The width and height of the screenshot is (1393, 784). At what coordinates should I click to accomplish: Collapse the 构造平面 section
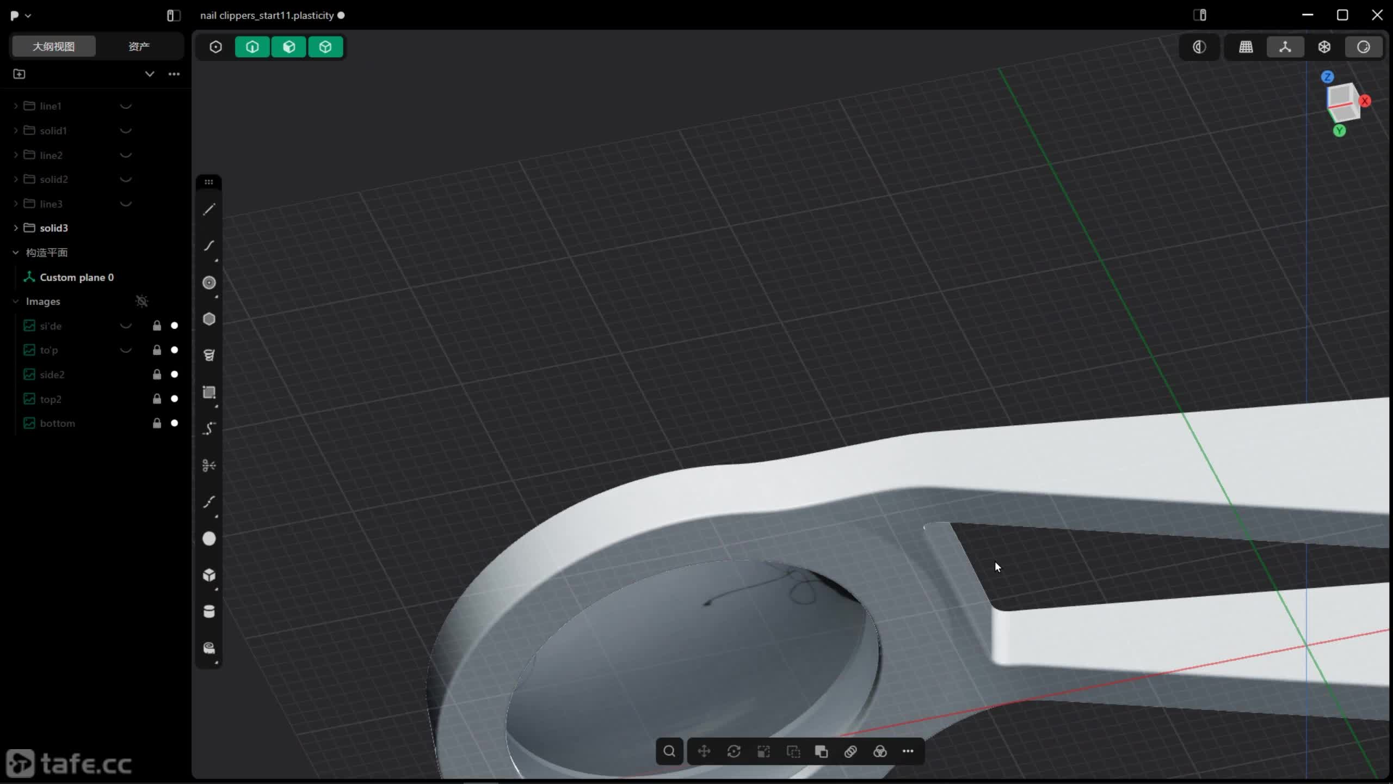[15, 253]
